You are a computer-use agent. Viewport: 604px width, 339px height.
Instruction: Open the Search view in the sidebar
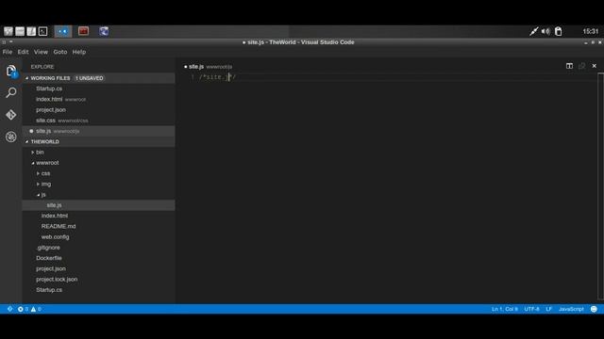pos(11,92)
